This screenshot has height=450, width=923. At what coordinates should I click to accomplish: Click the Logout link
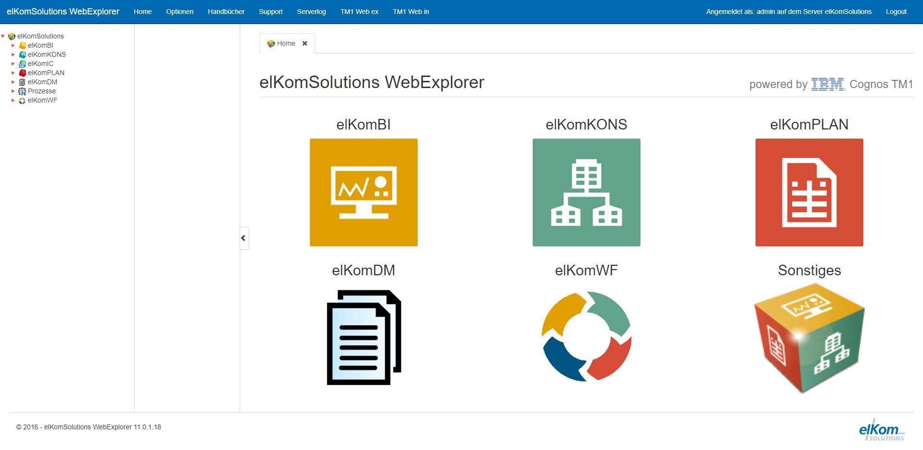896,12
